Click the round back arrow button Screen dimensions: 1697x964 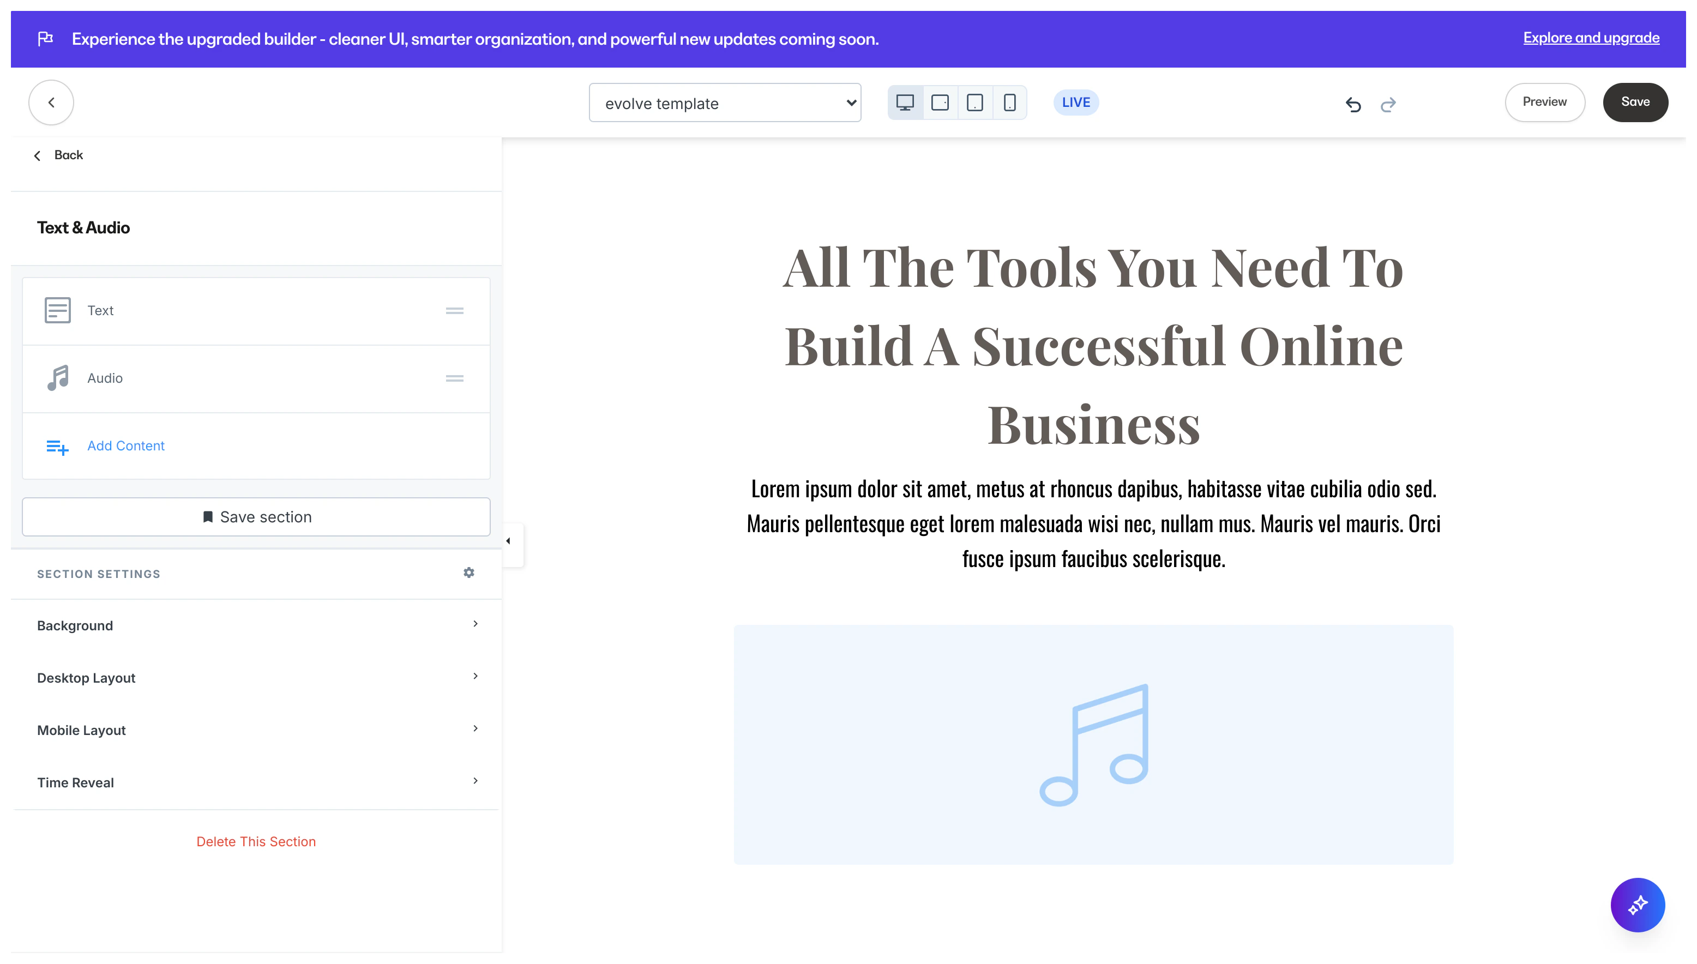[x=51, y=103]
